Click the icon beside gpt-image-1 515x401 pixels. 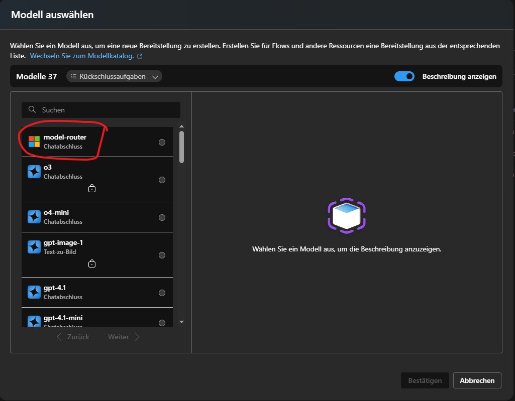click(x=34, y=247)
